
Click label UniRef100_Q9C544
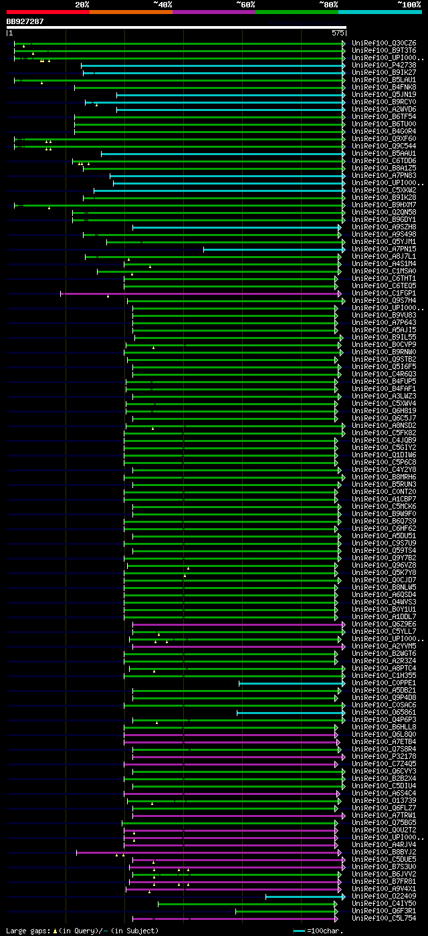384,146
